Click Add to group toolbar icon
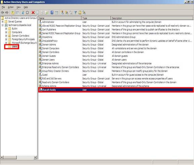194x165 pixels. click(84, 12)
